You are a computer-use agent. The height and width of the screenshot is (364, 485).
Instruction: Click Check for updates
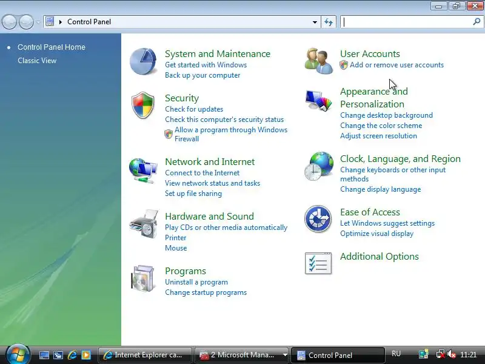pyautogui.click(x=194, y=109)
